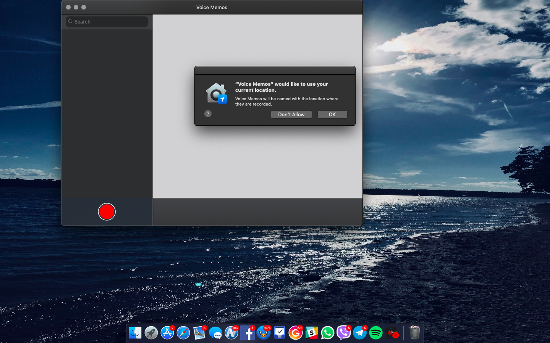Open Tweetbot bird icon in the Dock

tap(264, 333)
